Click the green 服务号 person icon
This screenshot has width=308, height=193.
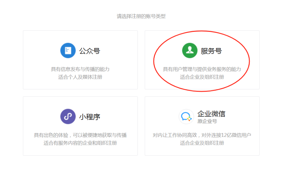(190, 50)
